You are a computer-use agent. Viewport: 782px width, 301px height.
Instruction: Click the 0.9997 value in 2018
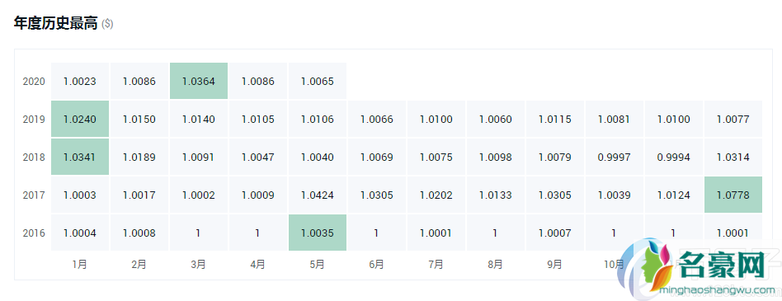click(614, 157)
